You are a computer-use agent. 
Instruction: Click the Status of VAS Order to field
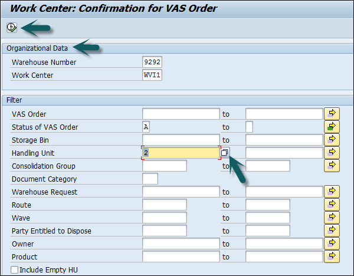(249, 127)
